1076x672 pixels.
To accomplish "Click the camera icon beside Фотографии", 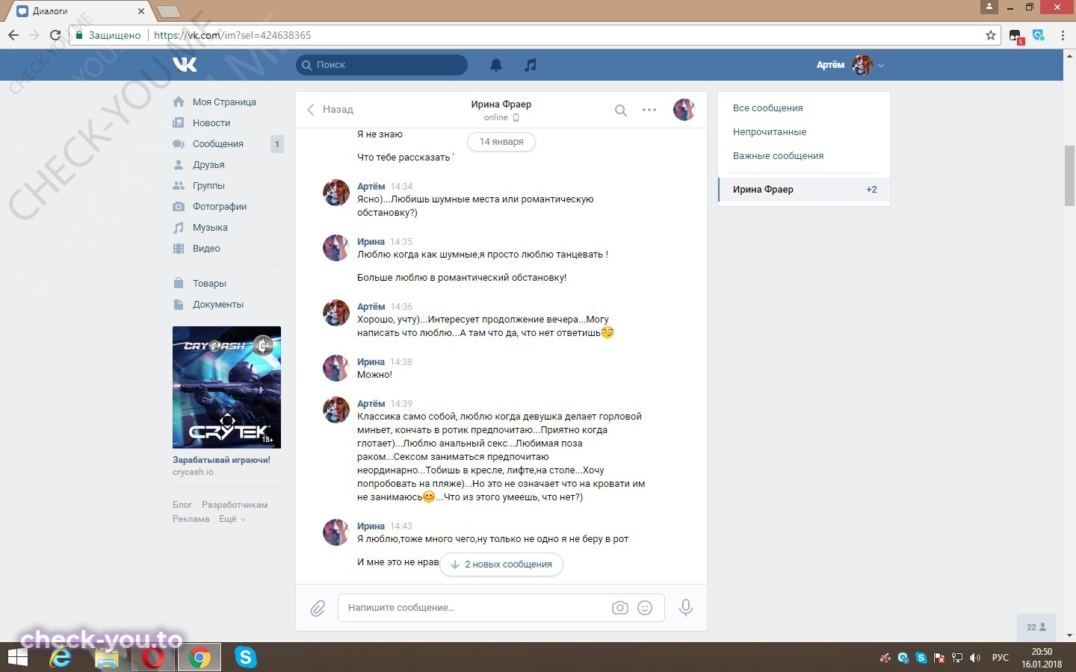I will [x=179, y=206].
